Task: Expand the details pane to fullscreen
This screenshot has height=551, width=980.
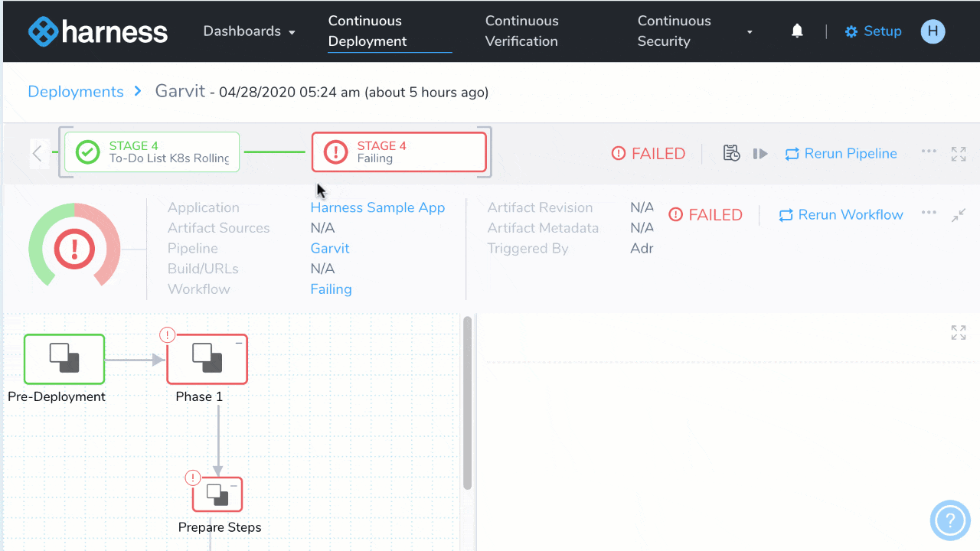Action: pyautogui.click(x=959, y=332)
